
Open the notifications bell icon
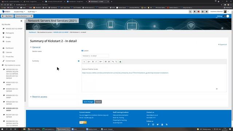click(x=194, y=12)
